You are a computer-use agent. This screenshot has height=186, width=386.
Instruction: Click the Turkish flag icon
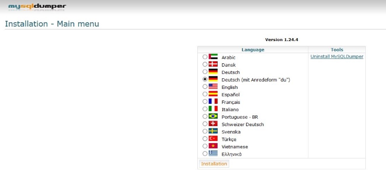[213, 139]
